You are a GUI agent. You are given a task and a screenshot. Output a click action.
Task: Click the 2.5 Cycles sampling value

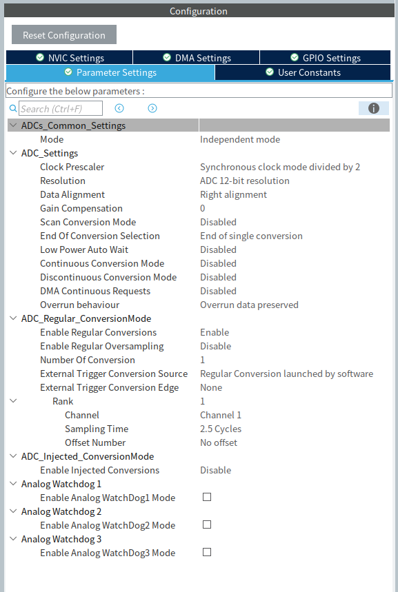[x=221, y=429]
